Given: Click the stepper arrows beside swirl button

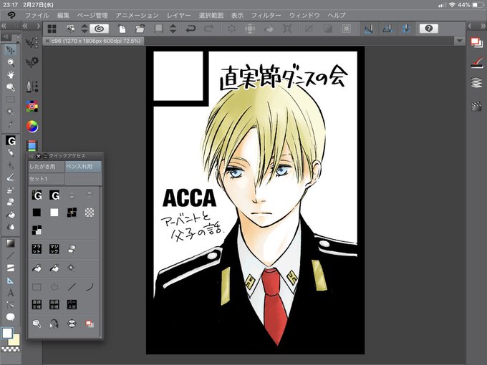Looking at the screenshot, I should pyautogui.click(x=85, y=29).
